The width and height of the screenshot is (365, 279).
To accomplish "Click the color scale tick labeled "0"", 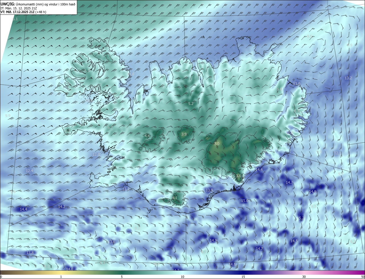I will [1, 277].
